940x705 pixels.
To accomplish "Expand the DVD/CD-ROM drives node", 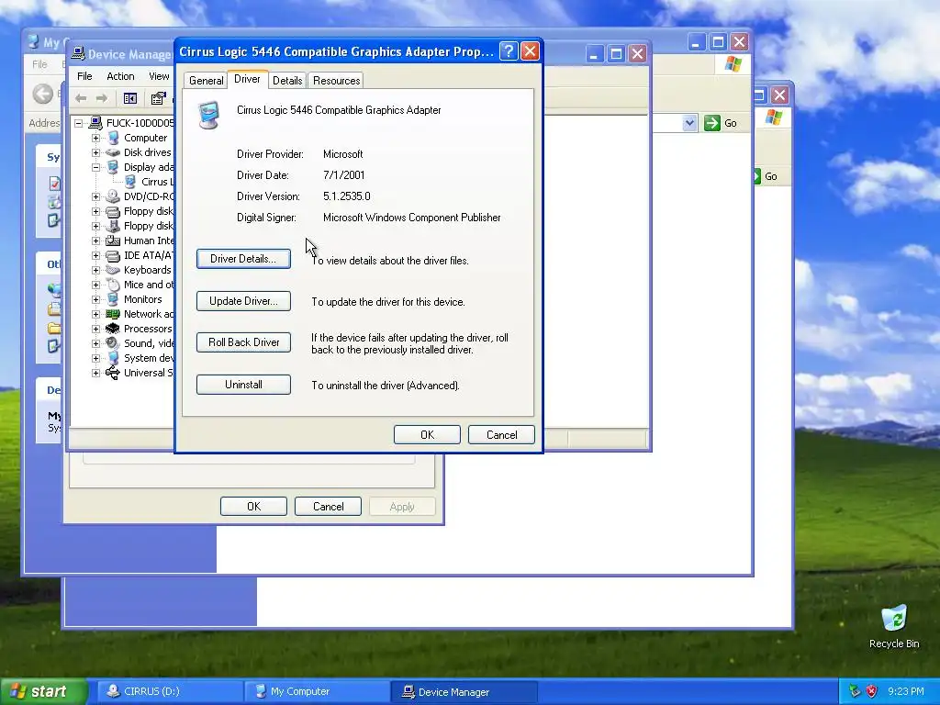I will tap(95, 196).
